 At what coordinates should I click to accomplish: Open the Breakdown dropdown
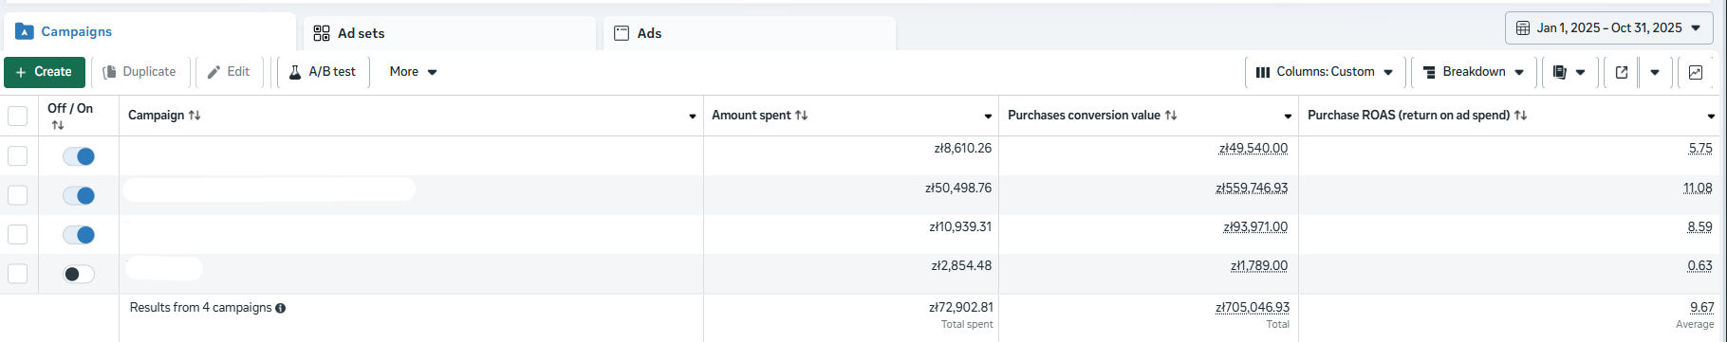[x=1474, y=72]
